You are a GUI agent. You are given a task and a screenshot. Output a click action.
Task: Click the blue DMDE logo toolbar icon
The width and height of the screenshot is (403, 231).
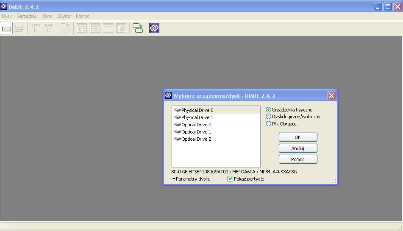154,28
